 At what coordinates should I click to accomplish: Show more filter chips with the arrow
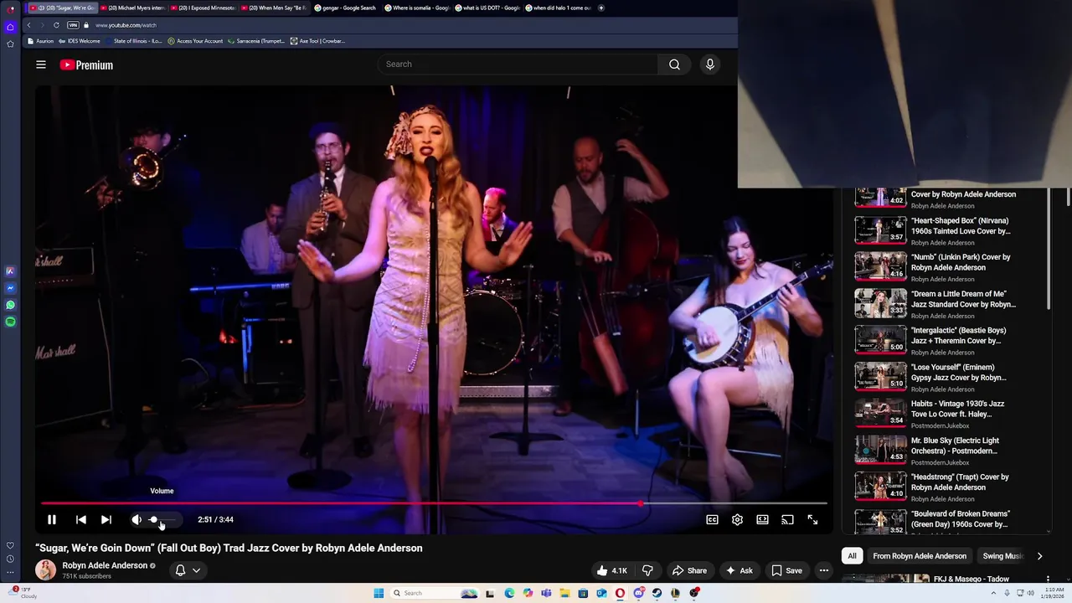coord(1039,556)
